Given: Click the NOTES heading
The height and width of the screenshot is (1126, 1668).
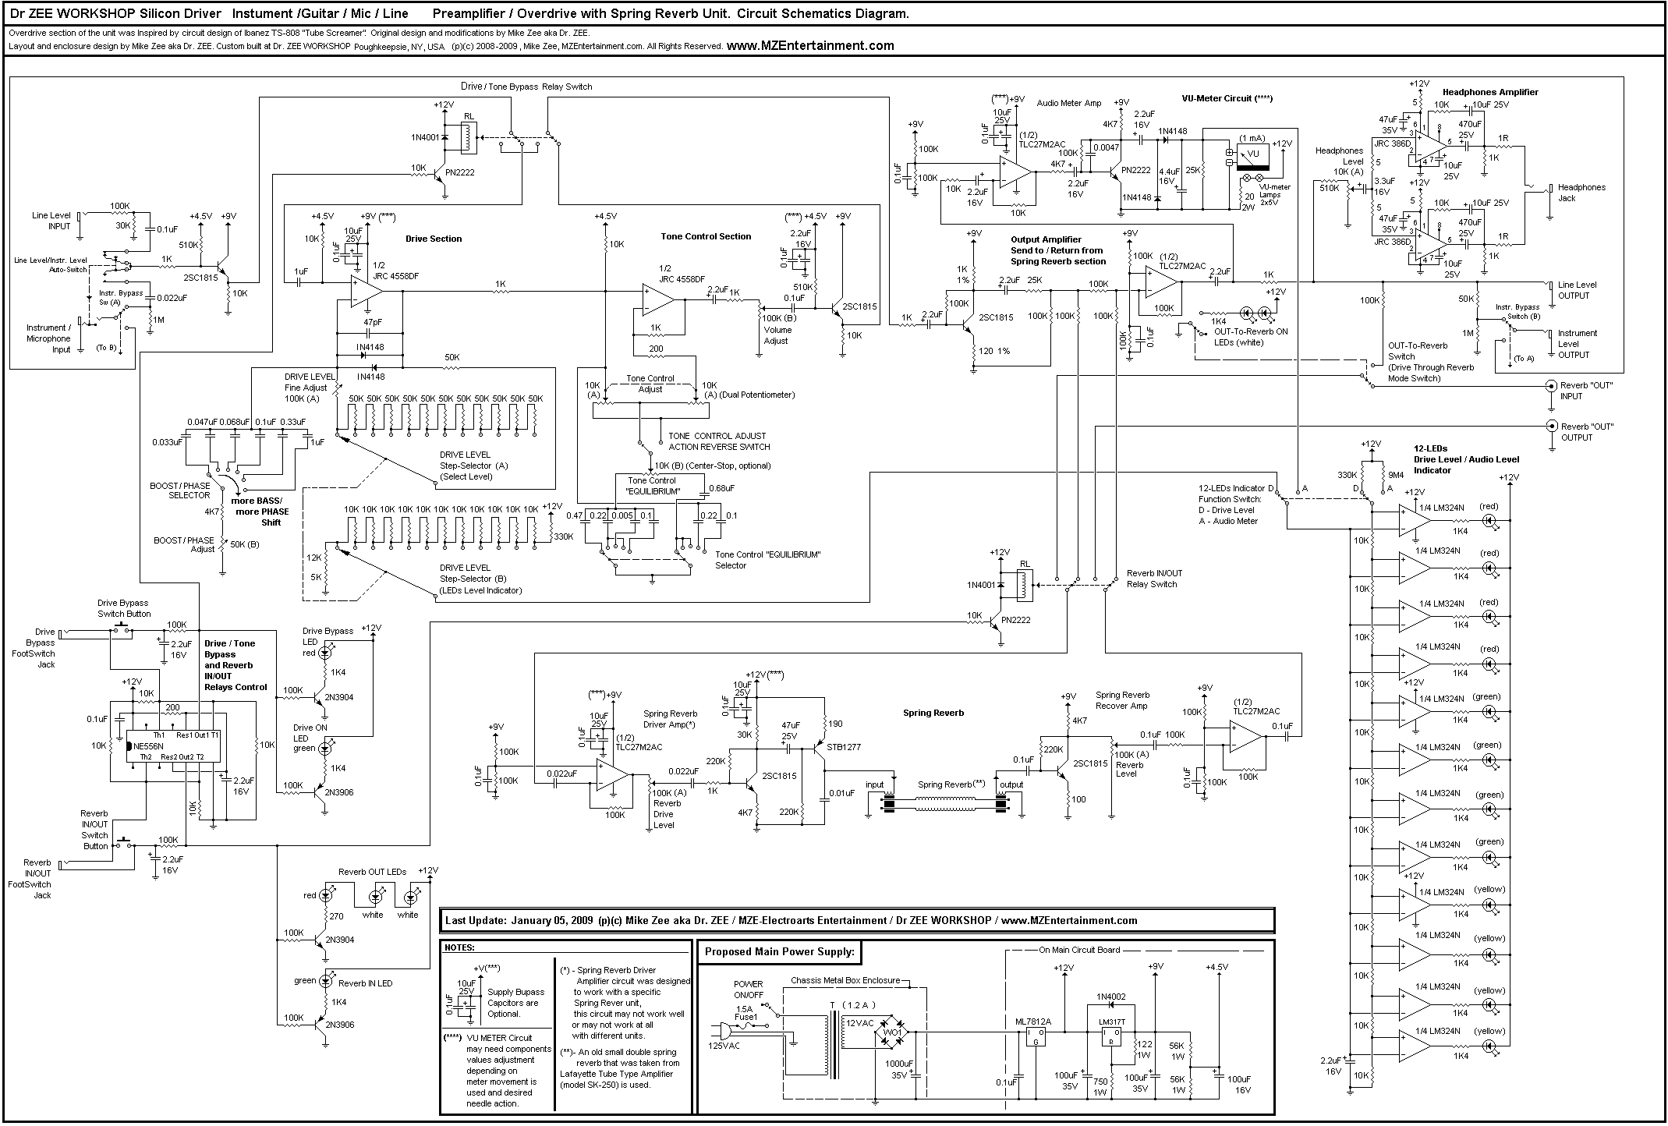Looking at the screenshot, I should (460, 947).
